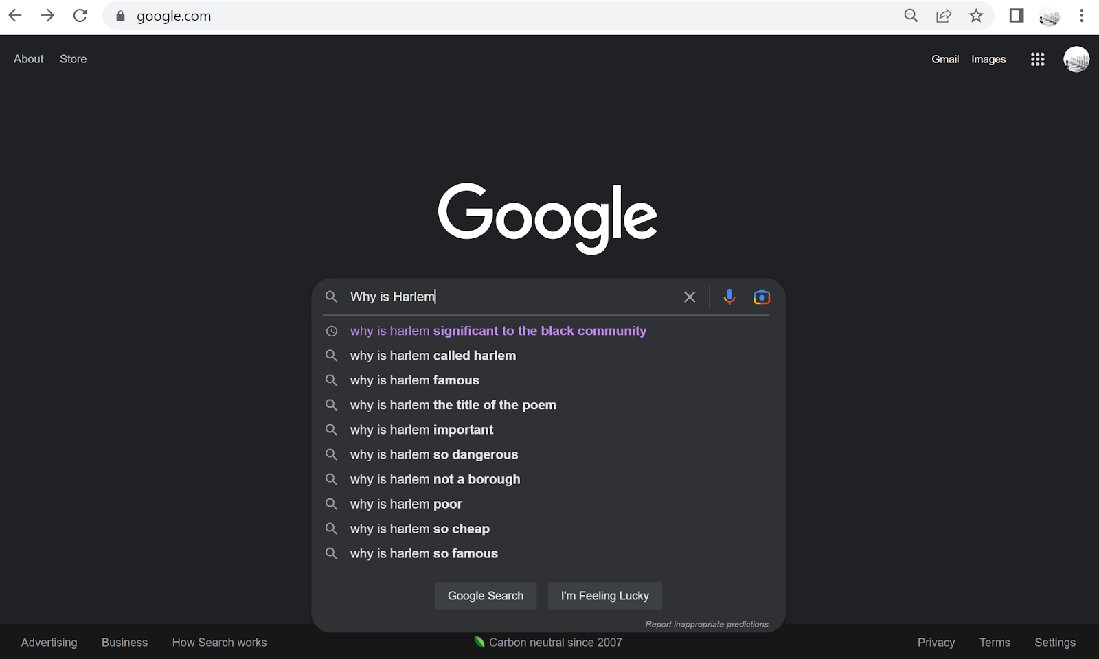Click in the "Why is Harlem" search field
Image resolution: width=1099 pixels, height=659 pixels.
(x=512, y=297)
